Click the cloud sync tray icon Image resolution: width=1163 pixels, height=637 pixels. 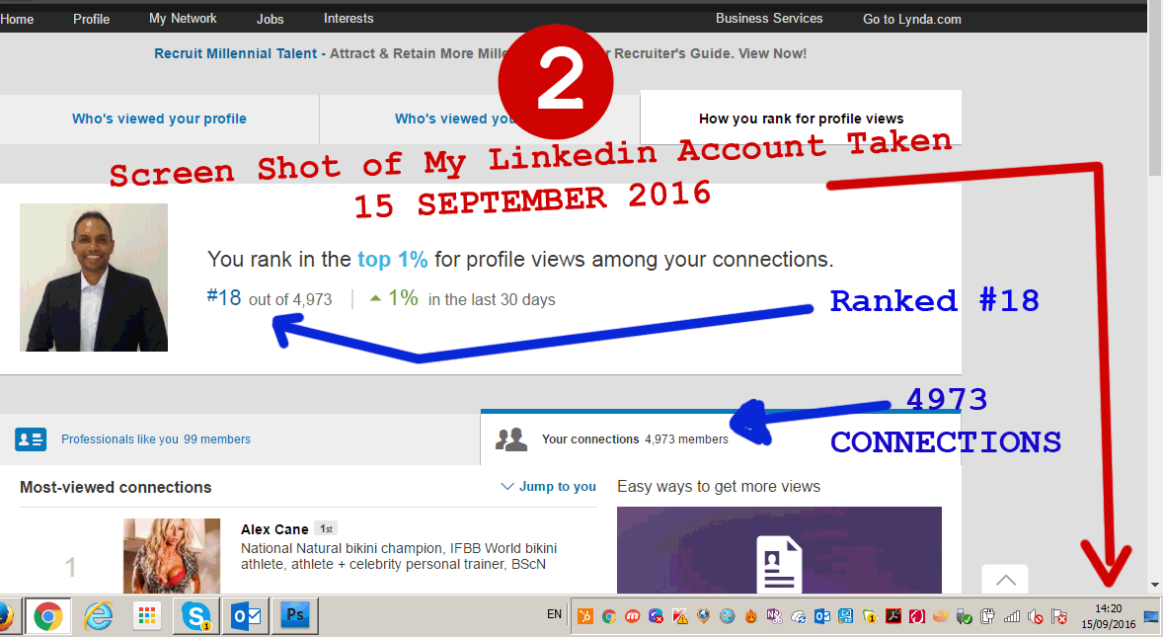[x=798, y=616]
